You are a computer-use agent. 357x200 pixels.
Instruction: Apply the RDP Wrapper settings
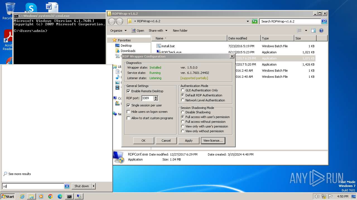coord(189,141)
